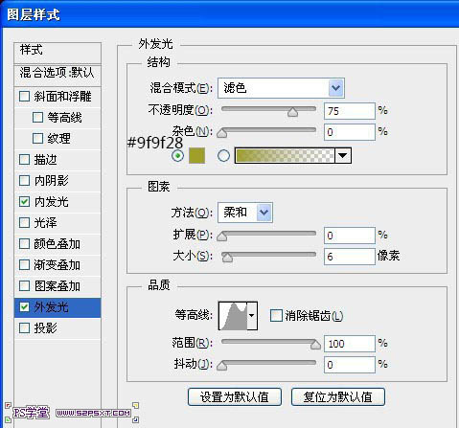Image resolution: width=459 pixels, height=428 pixels.
Task: Click the 抖动 slider handle
Action: tap(222, 366)
